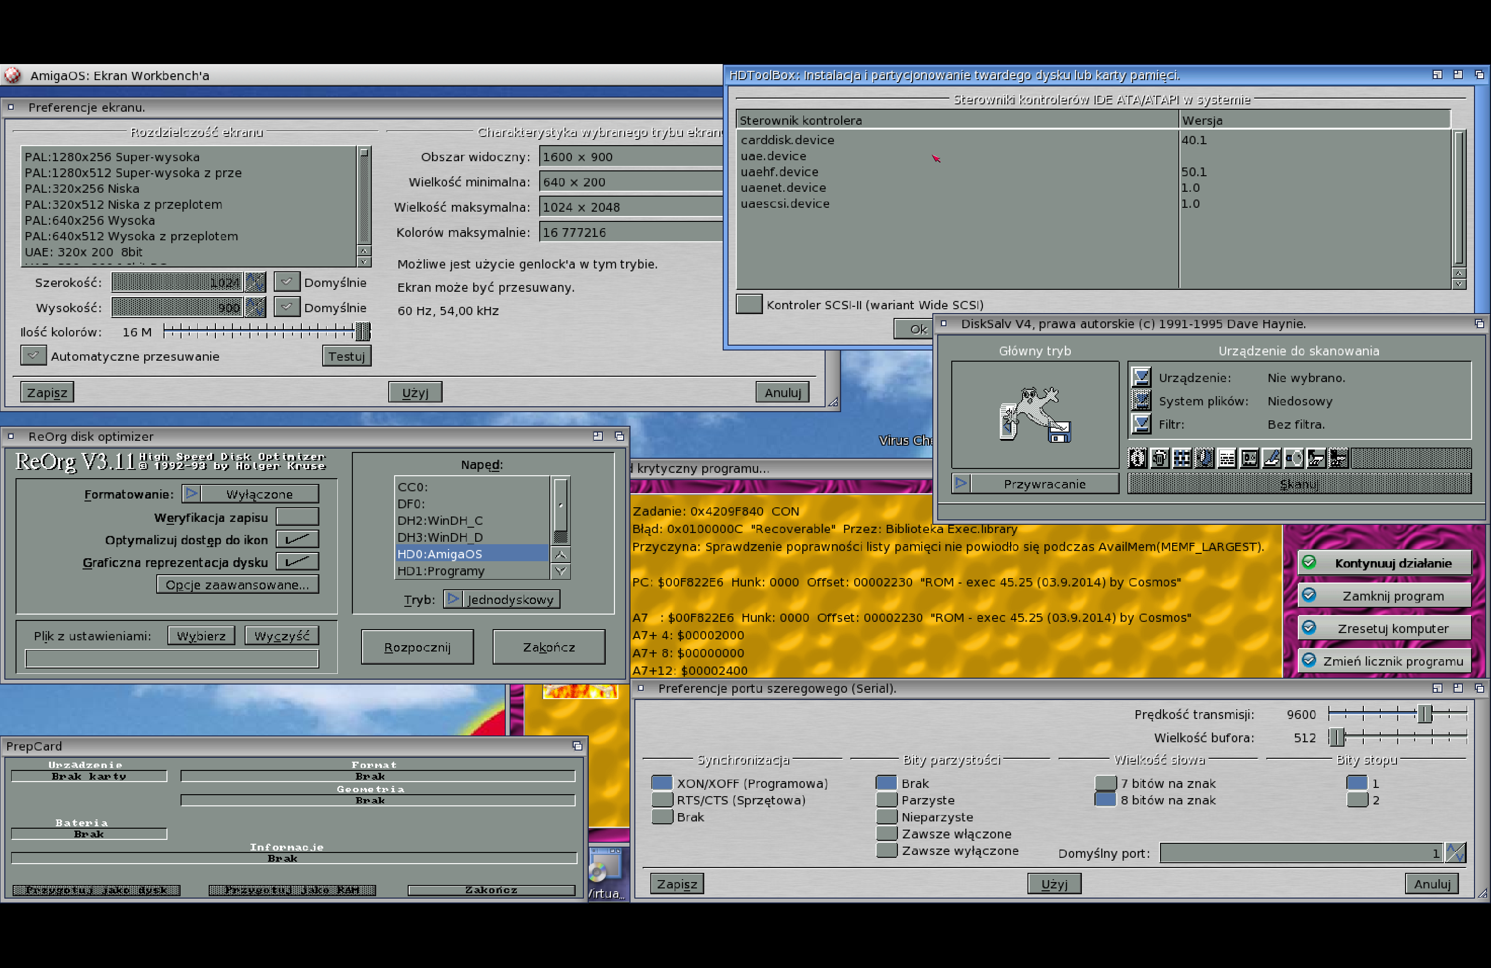1491x968 pixels.
Task: Click the DiskSalv ghost main mode picture
Action: coord(1035,414)
